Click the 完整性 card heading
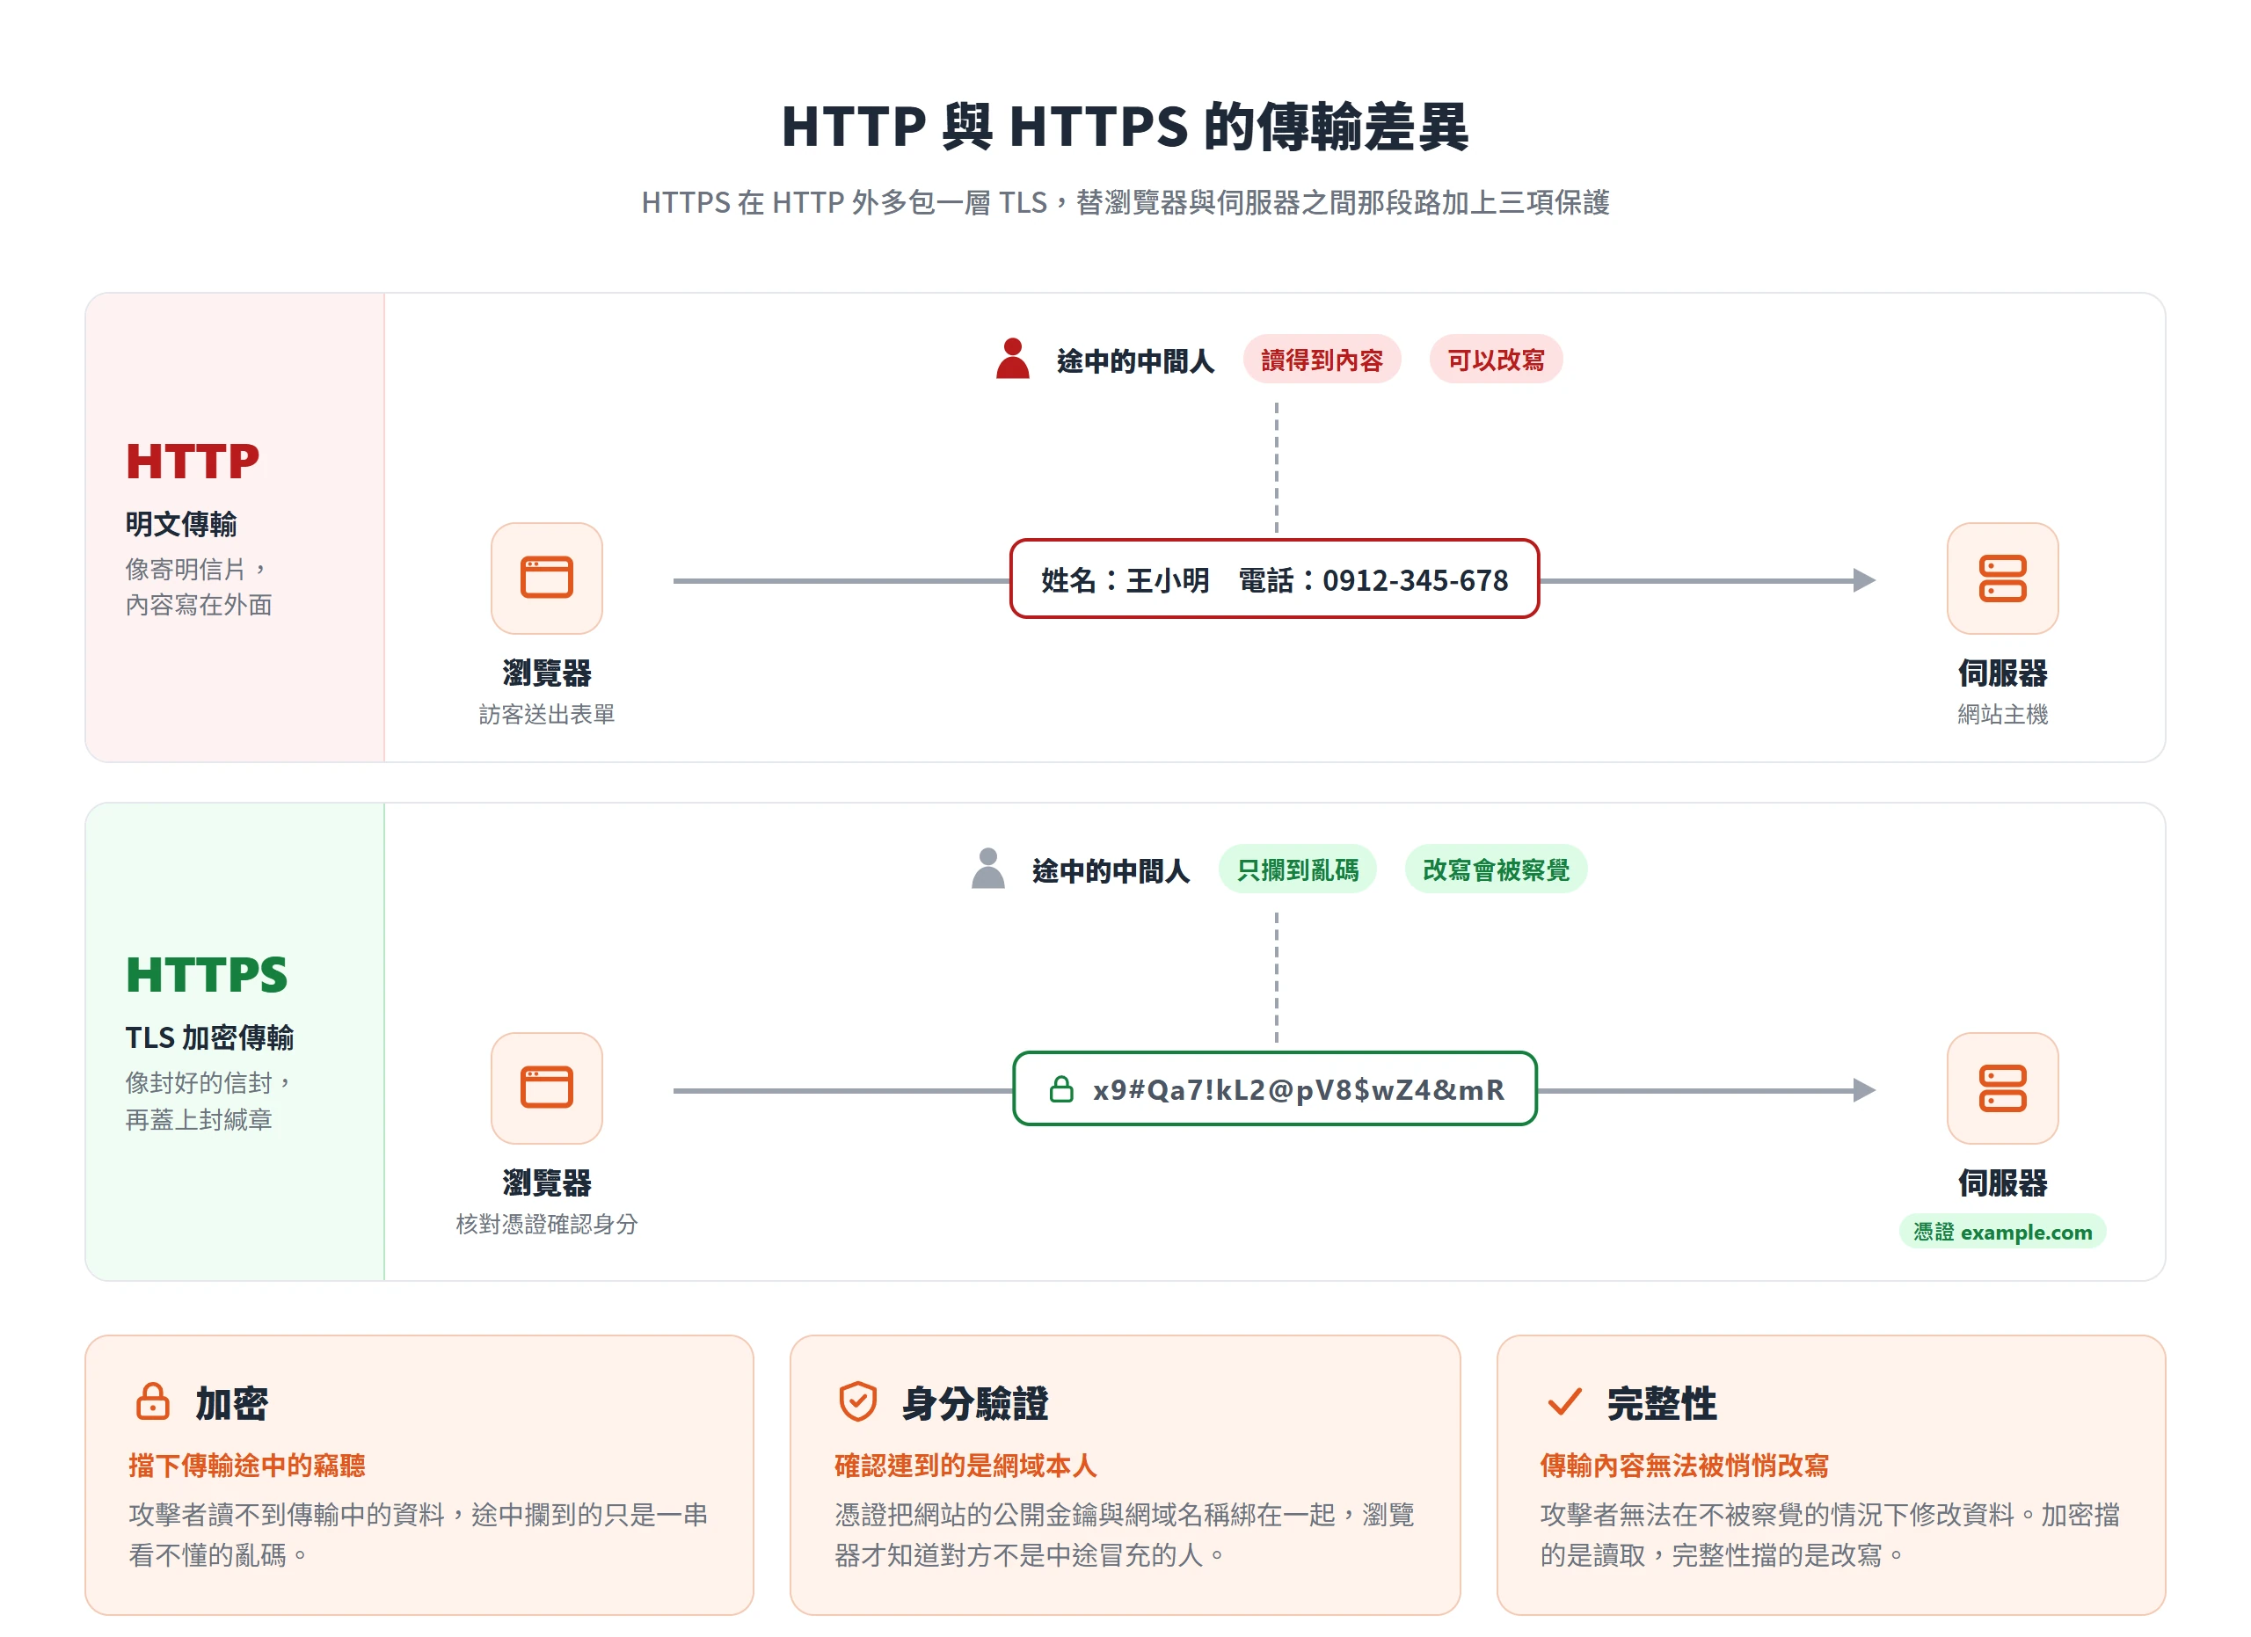Viewport: 2251px width, 1637px height. [x=1662, y=1403]
